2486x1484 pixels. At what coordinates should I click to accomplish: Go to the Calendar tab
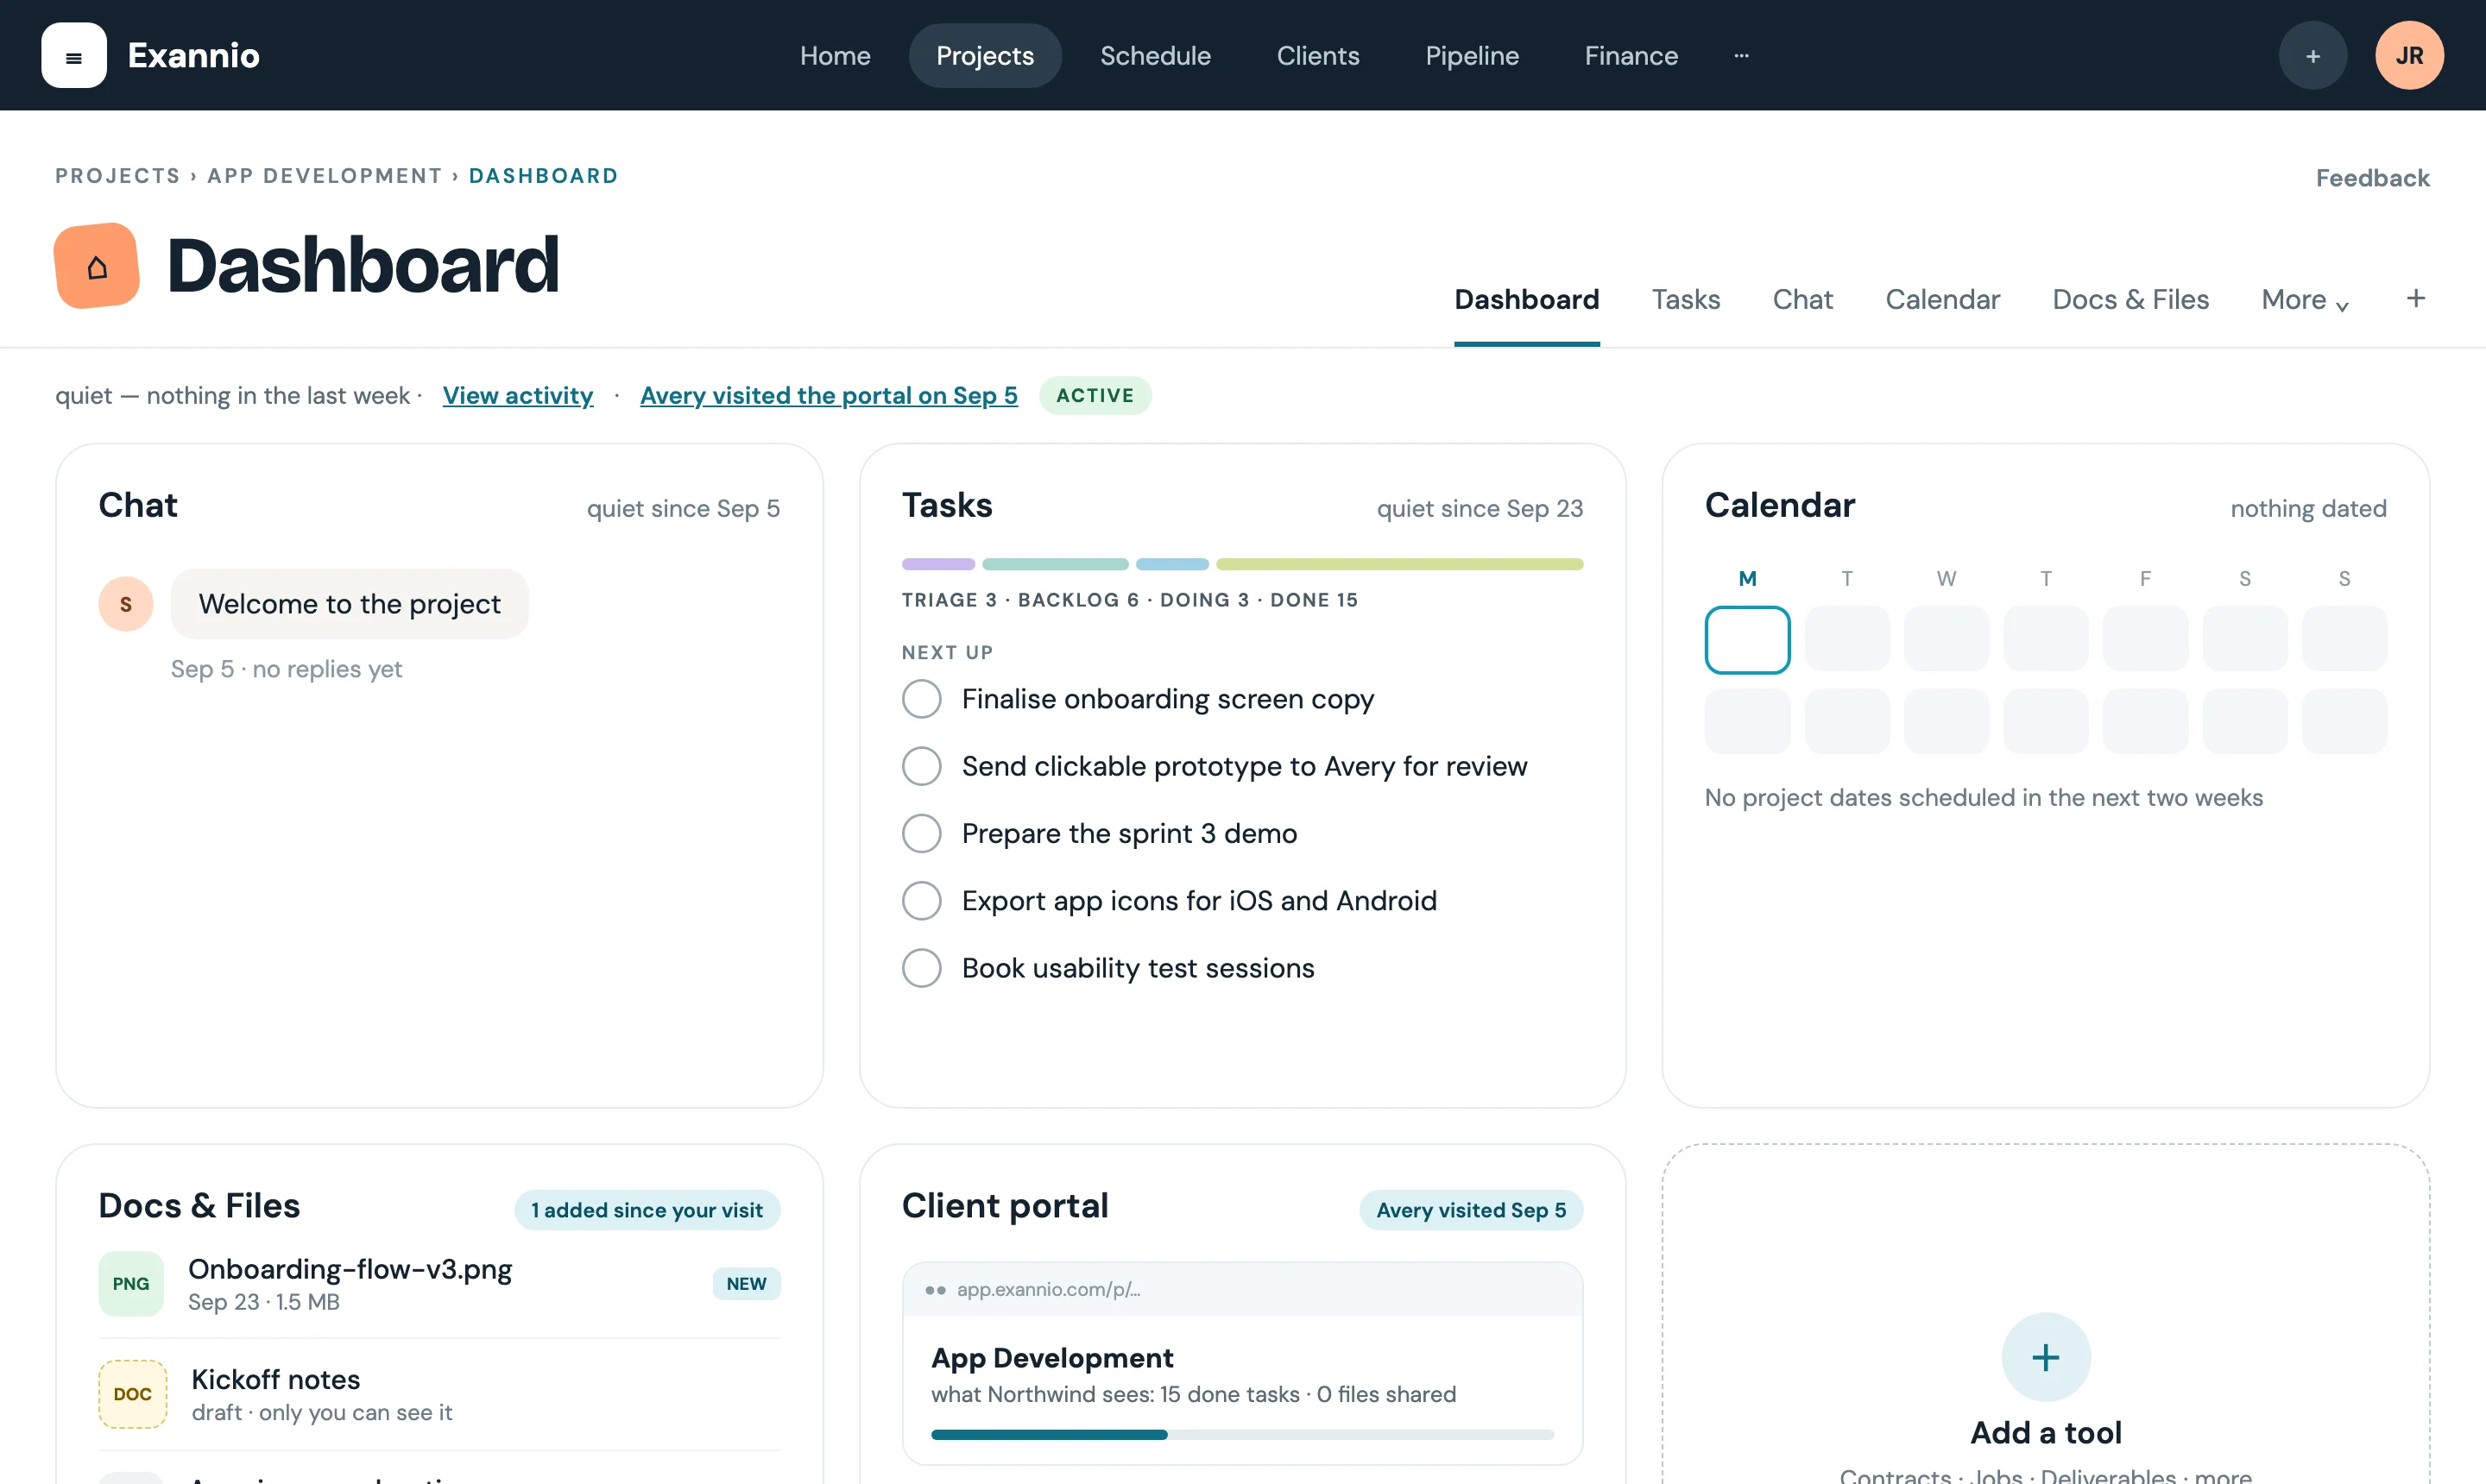tap(1943, 300)
